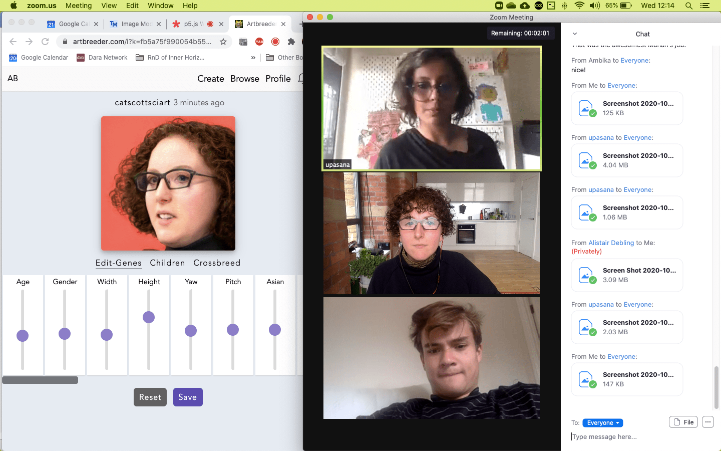Open the RnD of Inner Horiz bookmarks folder
The height and width of the screenshot is (451, 721).
click(170, 58)
